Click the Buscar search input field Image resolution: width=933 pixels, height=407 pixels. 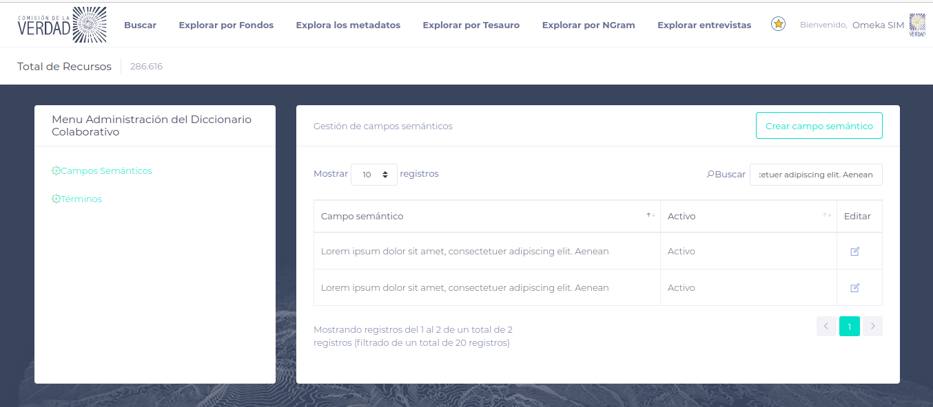(x=815, y=175)
